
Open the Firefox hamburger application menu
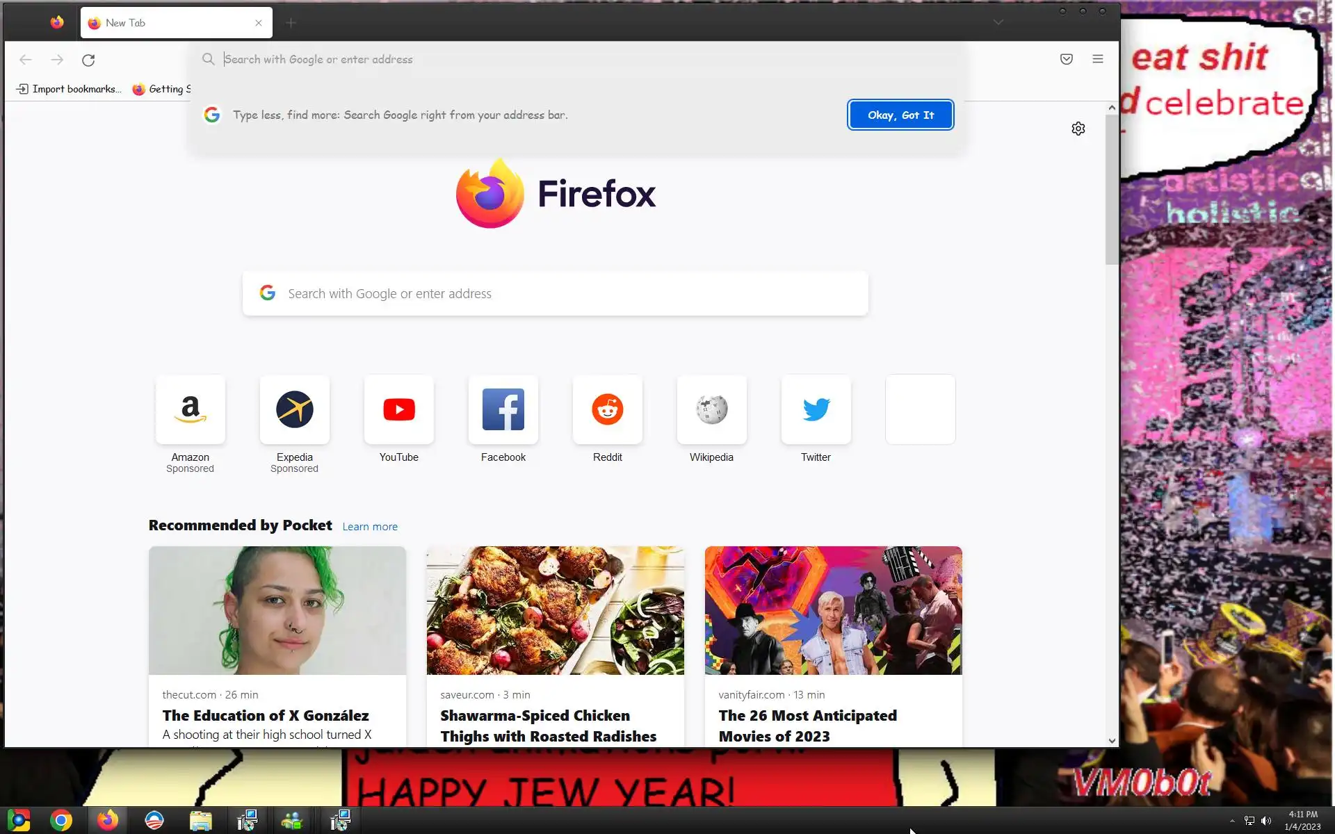(x=1098, y=59)
